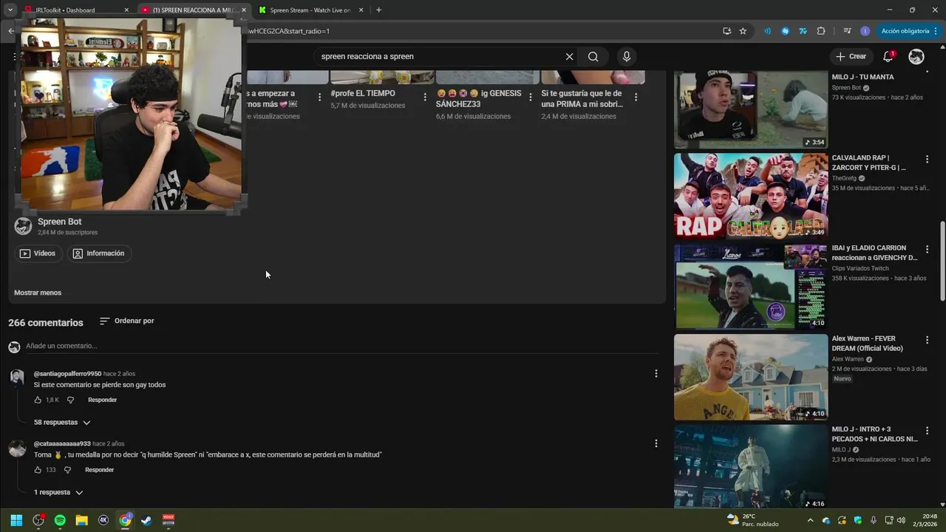This screenshot has height=532, width=946.
Task: Open the MILO J - TU MANTA thumbnail
Action: (x=750, y=109)
